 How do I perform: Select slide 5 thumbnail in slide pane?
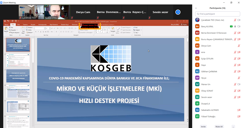click(x=18, y=107)
